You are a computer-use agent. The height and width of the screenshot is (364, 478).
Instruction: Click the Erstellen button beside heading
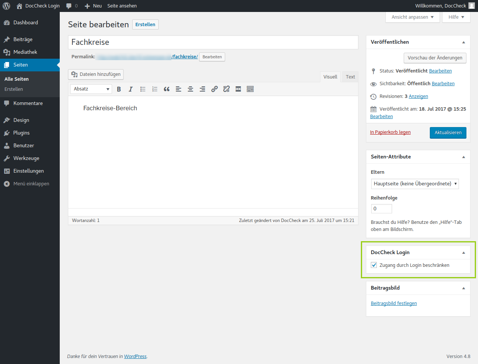(x=145, y=25)
